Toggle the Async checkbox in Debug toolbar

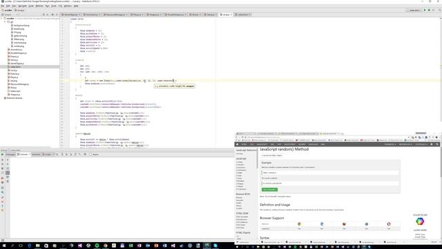click(90, 154)
